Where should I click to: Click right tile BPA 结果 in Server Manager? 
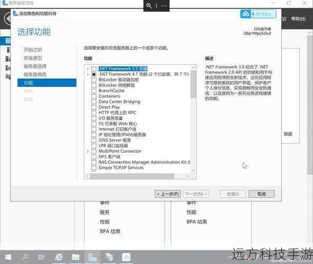[x=197, y=222]
